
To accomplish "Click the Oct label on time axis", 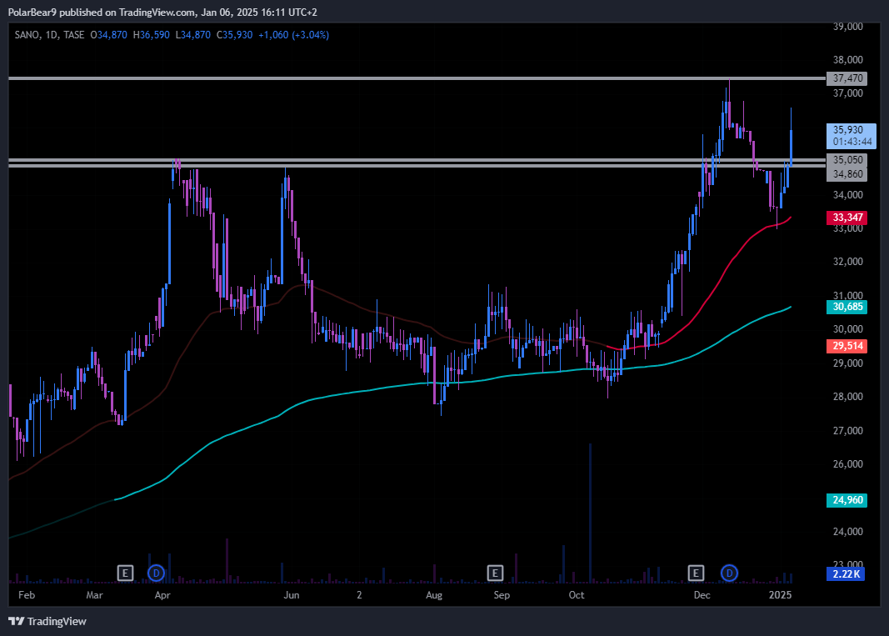I will point(576,595).
